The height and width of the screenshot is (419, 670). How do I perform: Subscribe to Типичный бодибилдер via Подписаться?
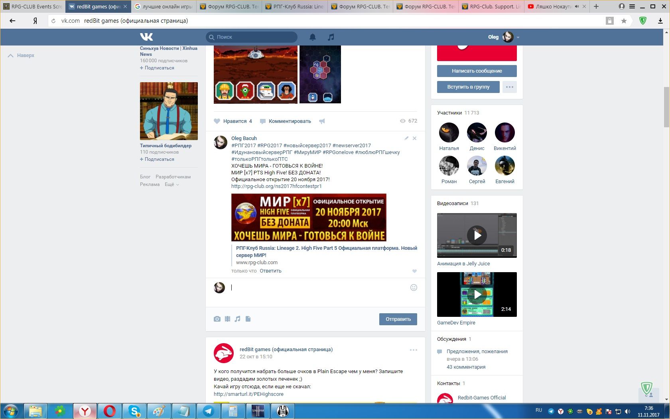(x=157, y=159)
